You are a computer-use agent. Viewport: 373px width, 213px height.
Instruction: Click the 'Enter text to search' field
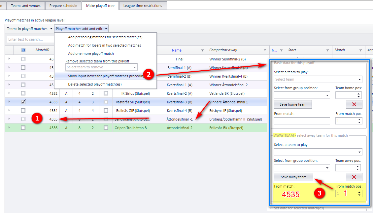pyautogui.click(x=30, y=39)
